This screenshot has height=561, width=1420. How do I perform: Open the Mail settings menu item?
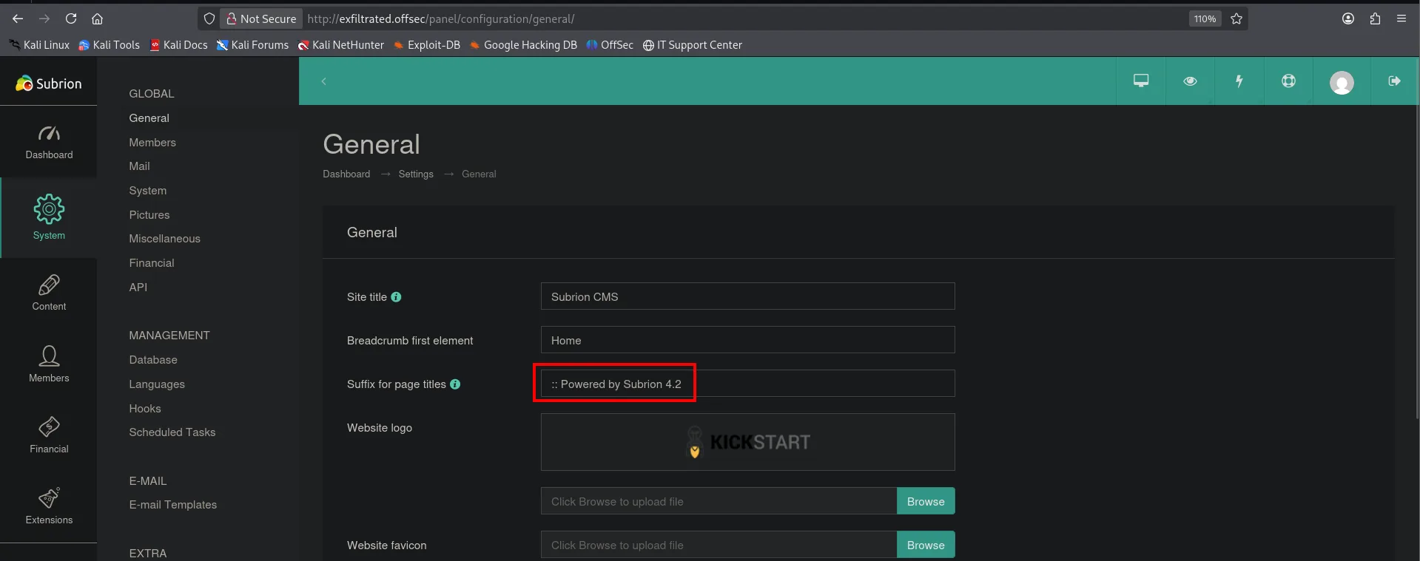(x=139, y=166)
